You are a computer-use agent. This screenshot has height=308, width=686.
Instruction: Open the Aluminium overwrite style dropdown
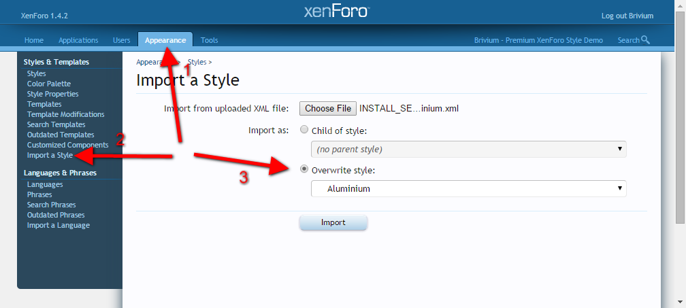(x=468, y=189)
